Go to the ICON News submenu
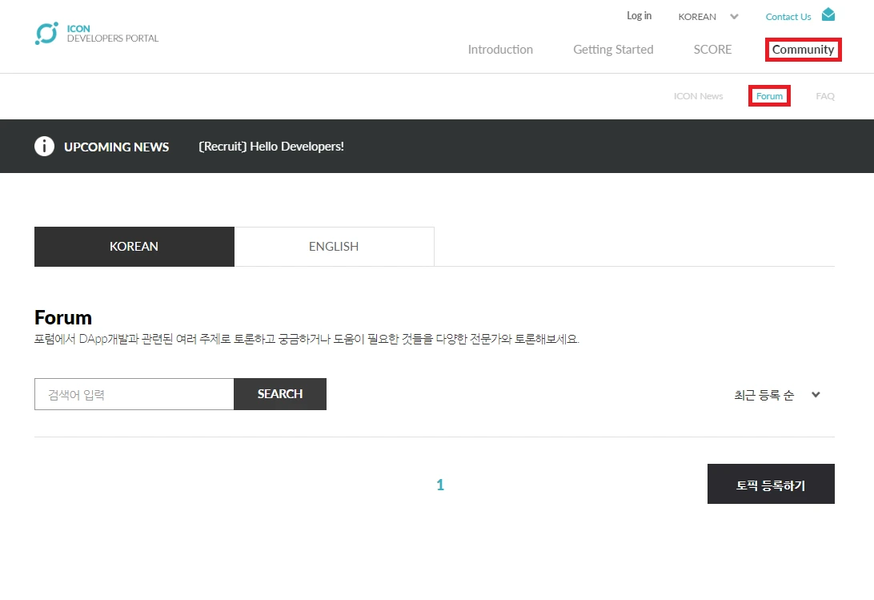 [x=699, y=96]
